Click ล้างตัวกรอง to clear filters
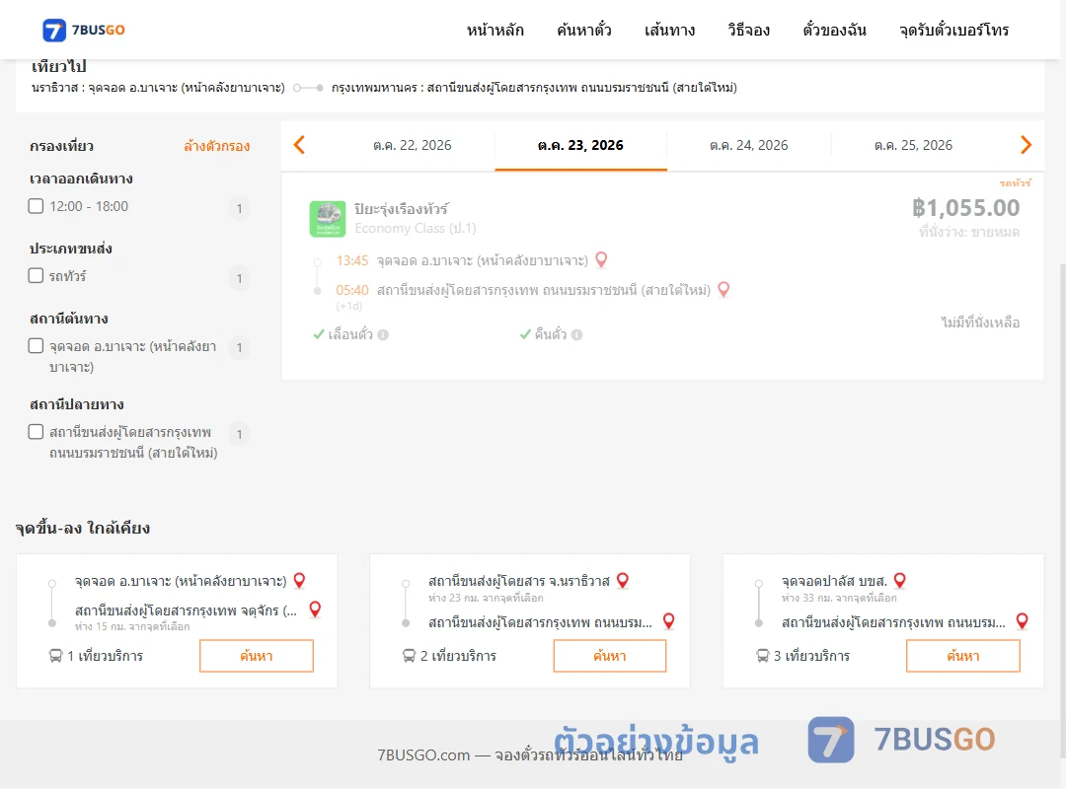The height and width of the screenshot is (789, 1066). [x=217, y=146]
